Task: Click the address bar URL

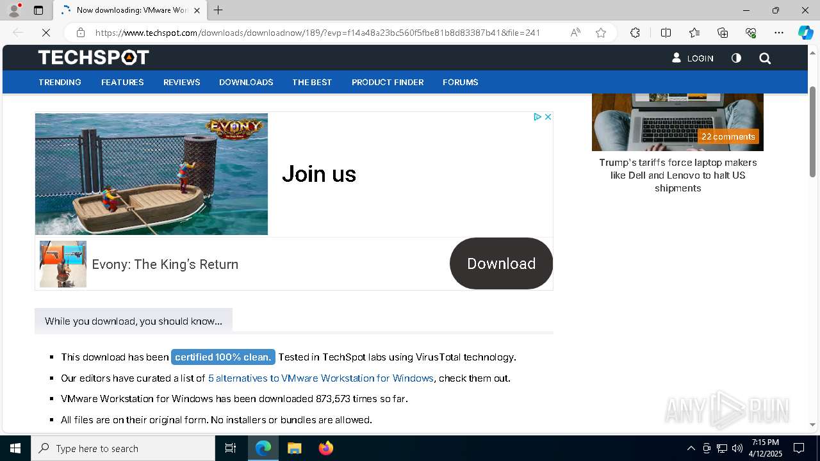Action: click(318, 33)
